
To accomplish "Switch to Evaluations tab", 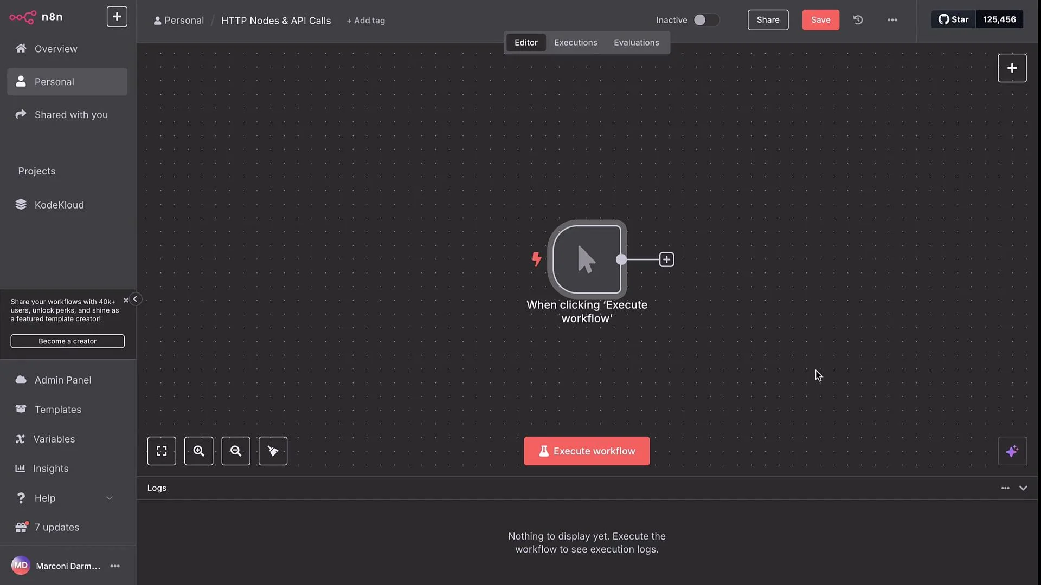I will tap(636, 43).
